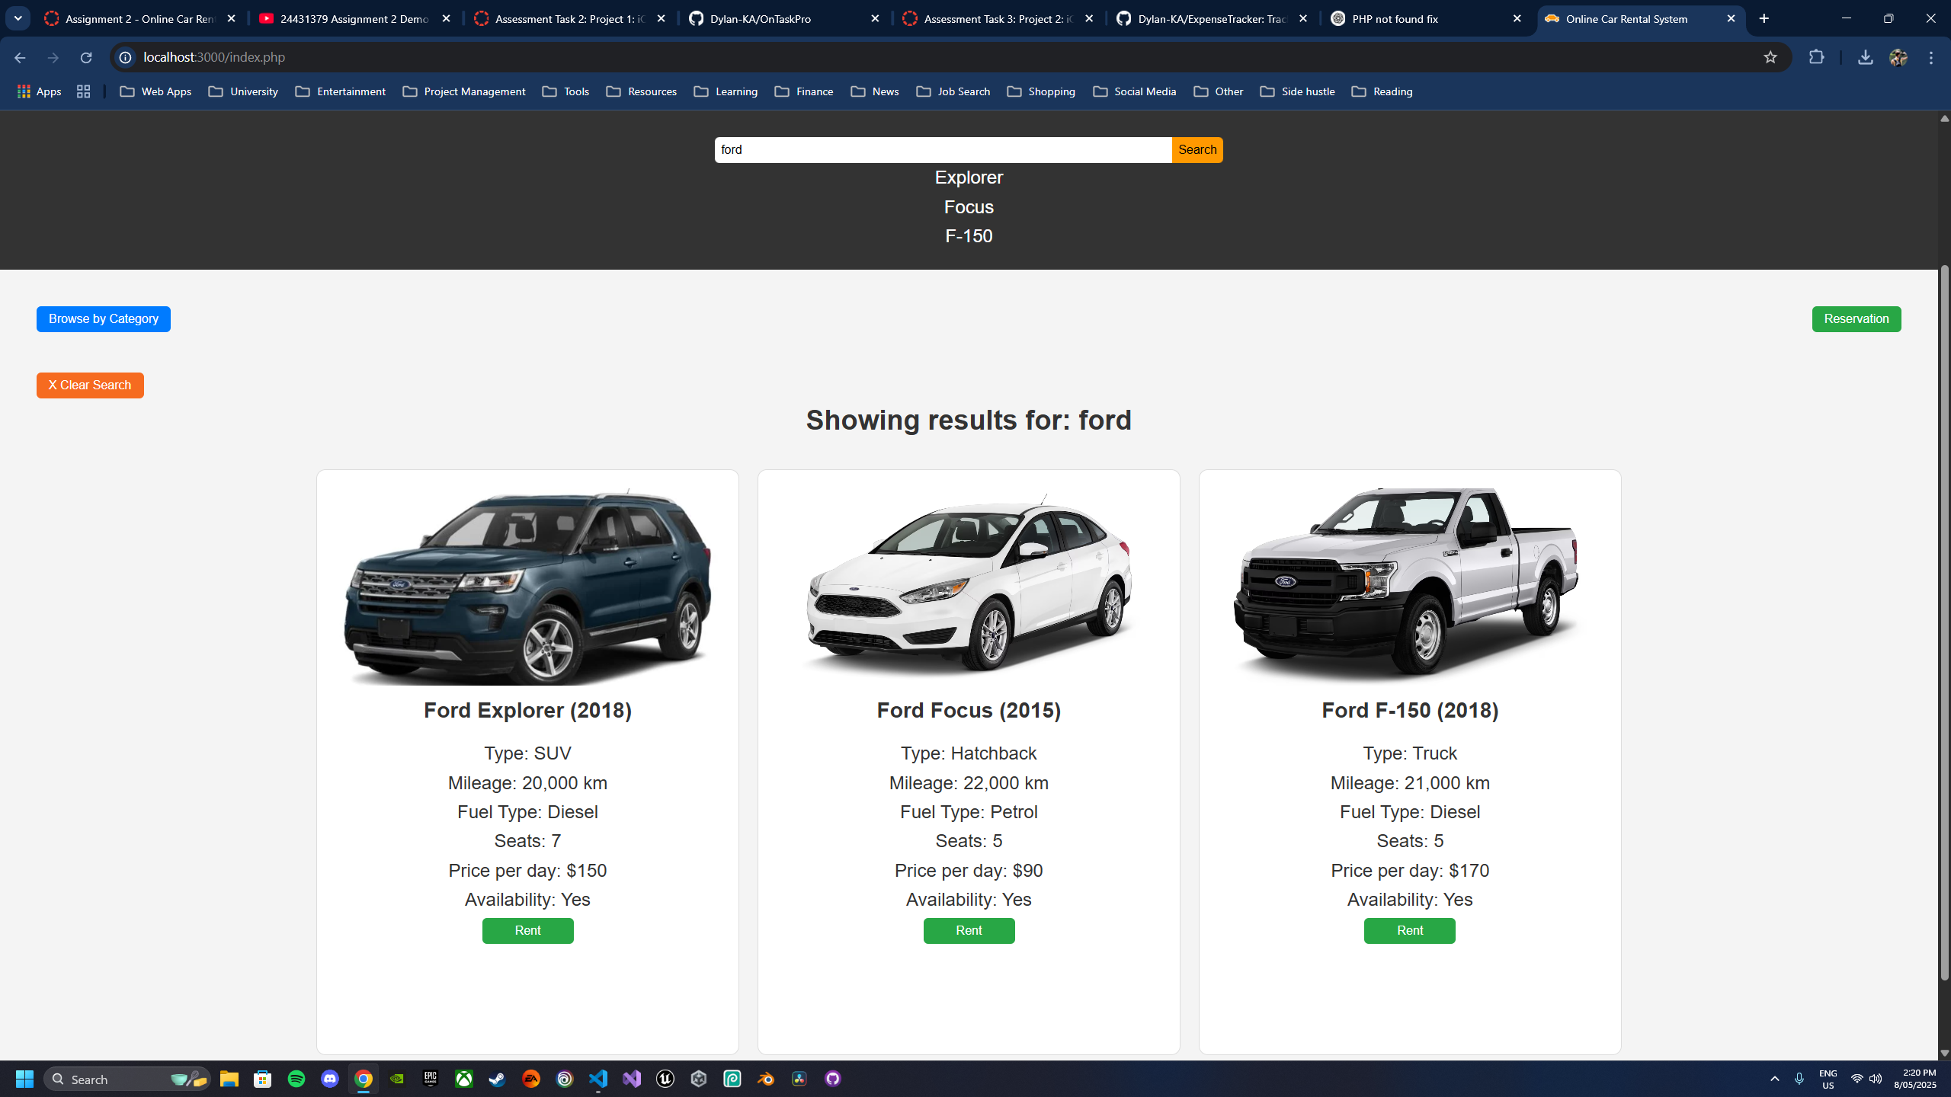Bookmark this page with the star icon
This screenshot has height=1097, width=1951.
[1770, 57]
